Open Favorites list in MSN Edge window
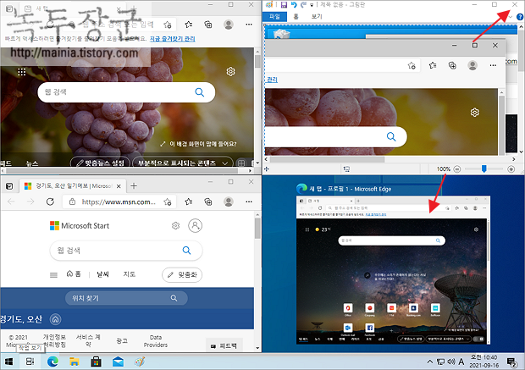This screenshot has height=370, width=525. (x=189, y=202)
